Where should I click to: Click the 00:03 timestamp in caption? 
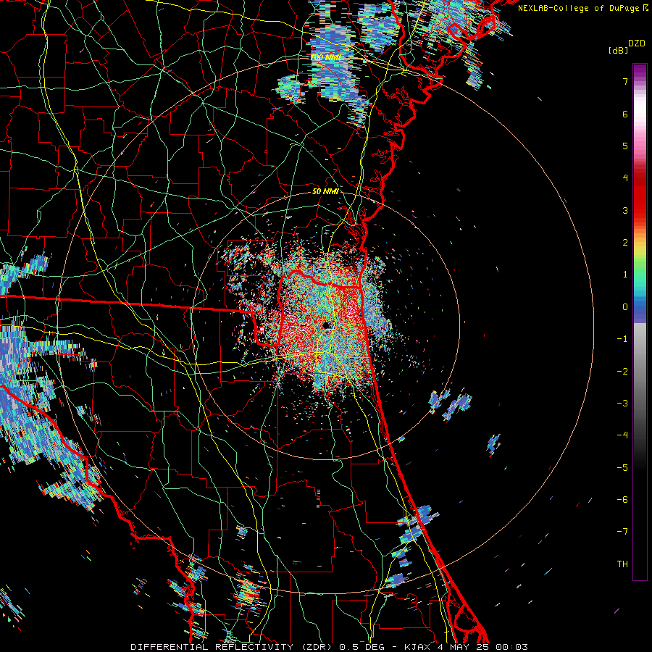click(511, 647)
